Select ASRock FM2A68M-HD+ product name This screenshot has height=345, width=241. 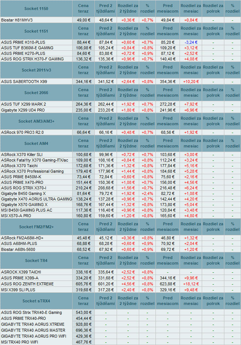(22, 238)
